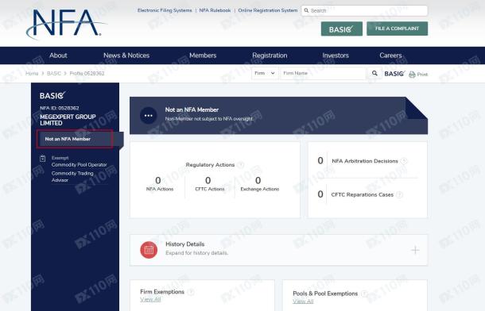Click the red History Details calendar icon
Viewport: 485px width, 311px height.
pos(149,250)
